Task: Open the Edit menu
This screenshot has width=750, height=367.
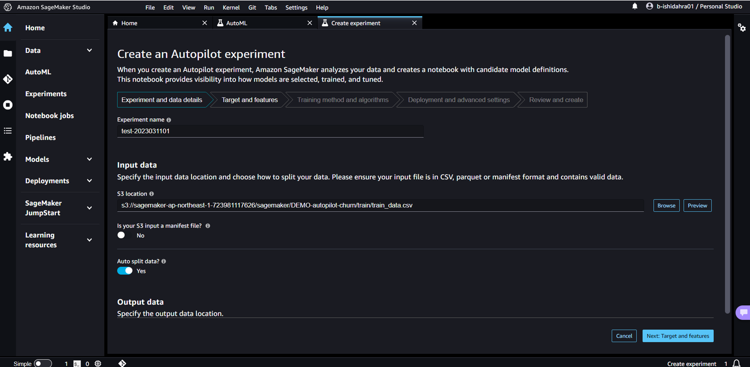Action: click(168, 7)
